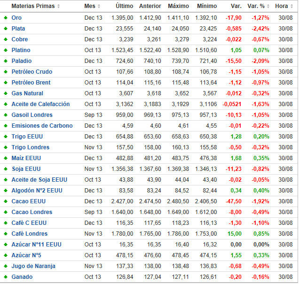This screenshot has width=299, height=284.
Task: Click the Máximo column header
Action: pos(178,6)
